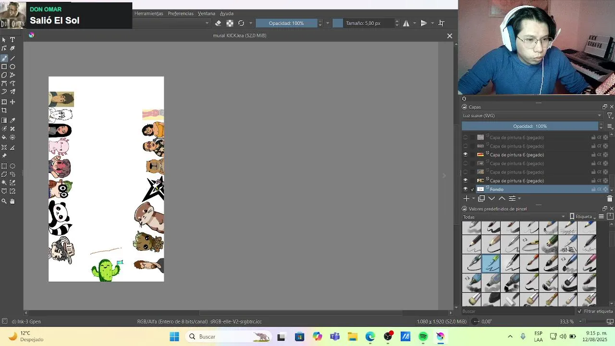Select the Measure tool

[x=12, y=147]
